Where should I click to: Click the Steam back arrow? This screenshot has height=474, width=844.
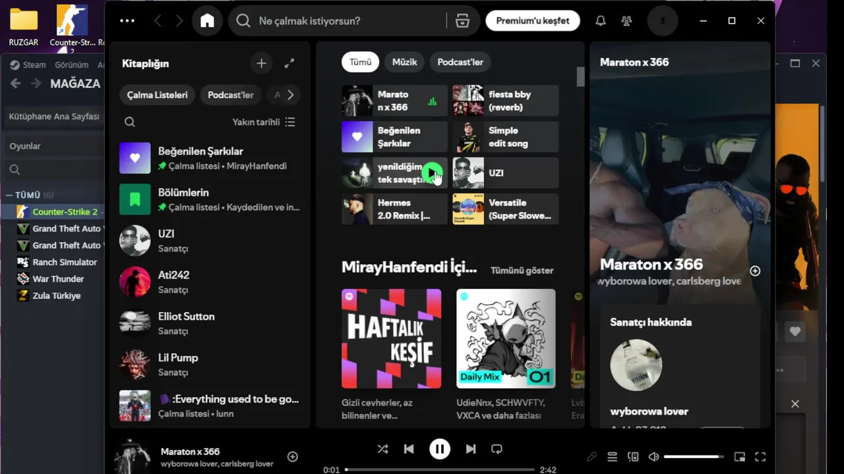click(x=16, y=84)
